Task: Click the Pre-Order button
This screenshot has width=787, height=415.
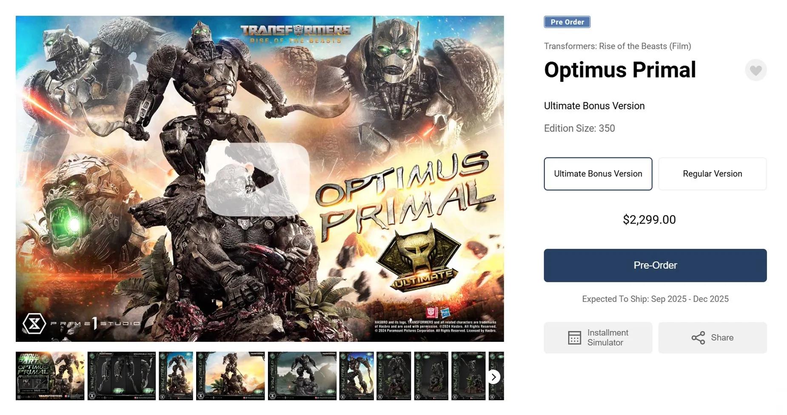Action: (655, 265)
